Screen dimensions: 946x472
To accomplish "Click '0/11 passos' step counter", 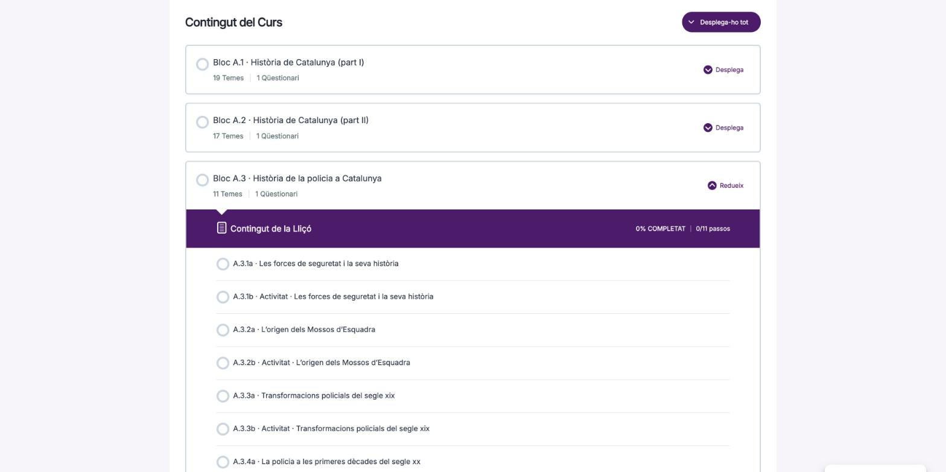I will click(x=713, y=229).
